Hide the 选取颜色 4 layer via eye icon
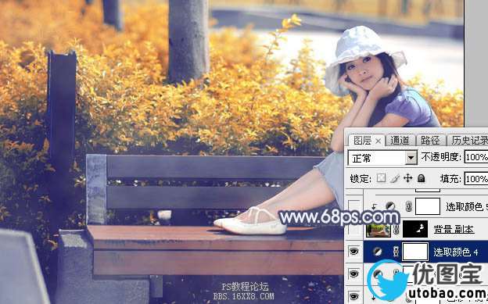This screenshot has width=488, height=304. click(353, 252)
